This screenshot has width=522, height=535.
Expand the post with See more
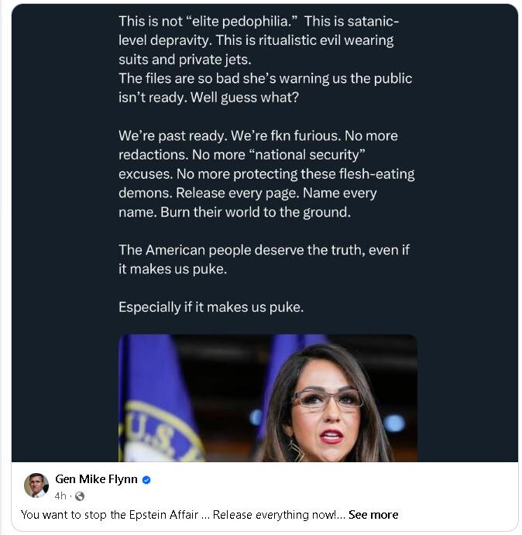tap(373, 515)
